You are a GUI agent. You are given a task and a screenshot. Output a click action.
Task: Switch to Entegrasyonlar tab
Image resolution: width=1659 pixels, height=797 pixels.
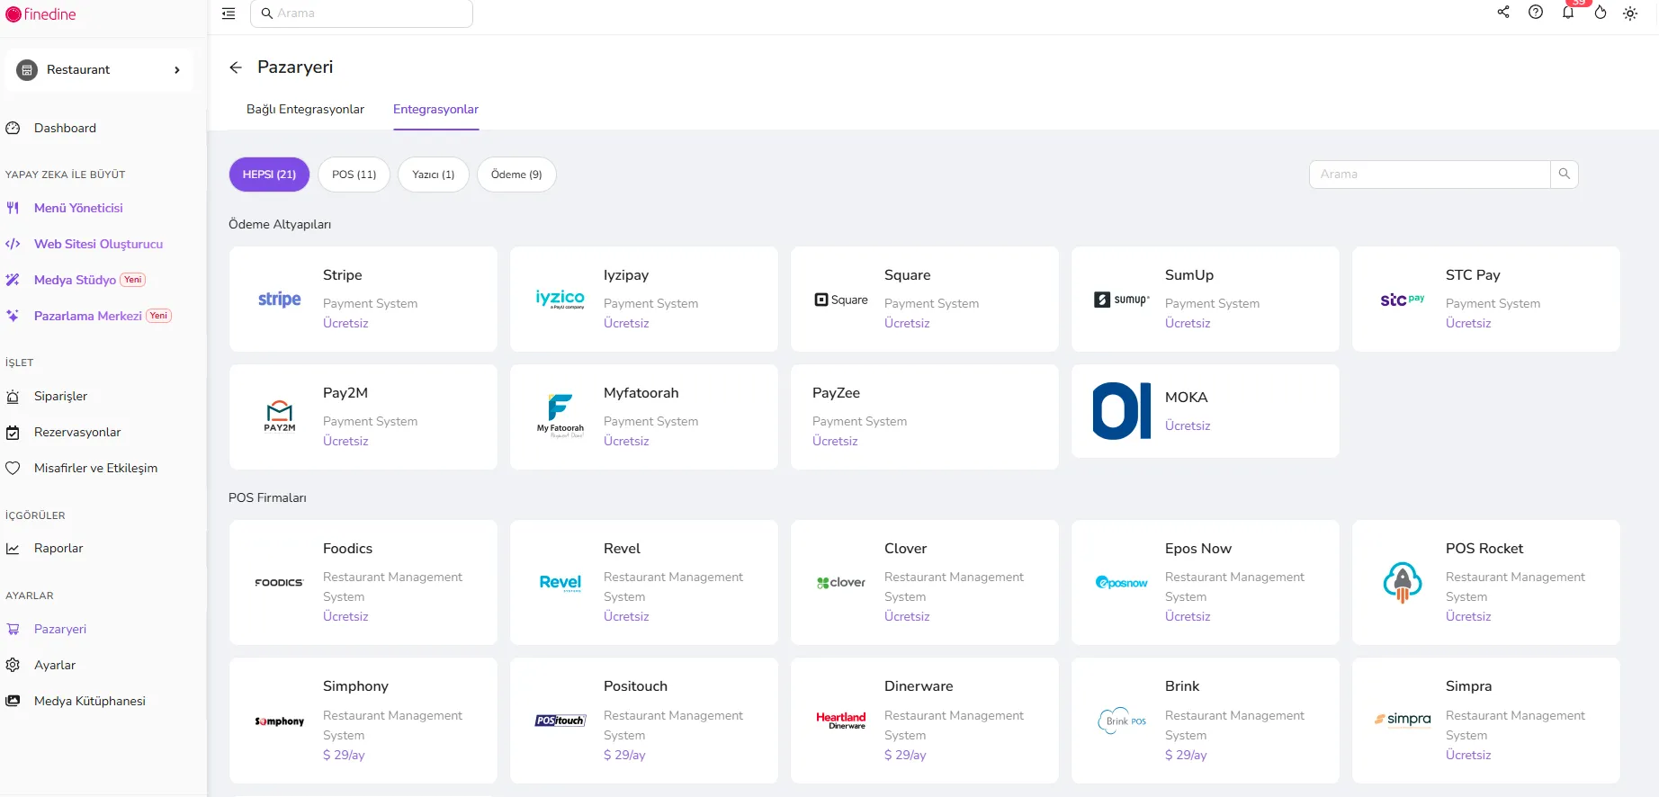point(435,110)
